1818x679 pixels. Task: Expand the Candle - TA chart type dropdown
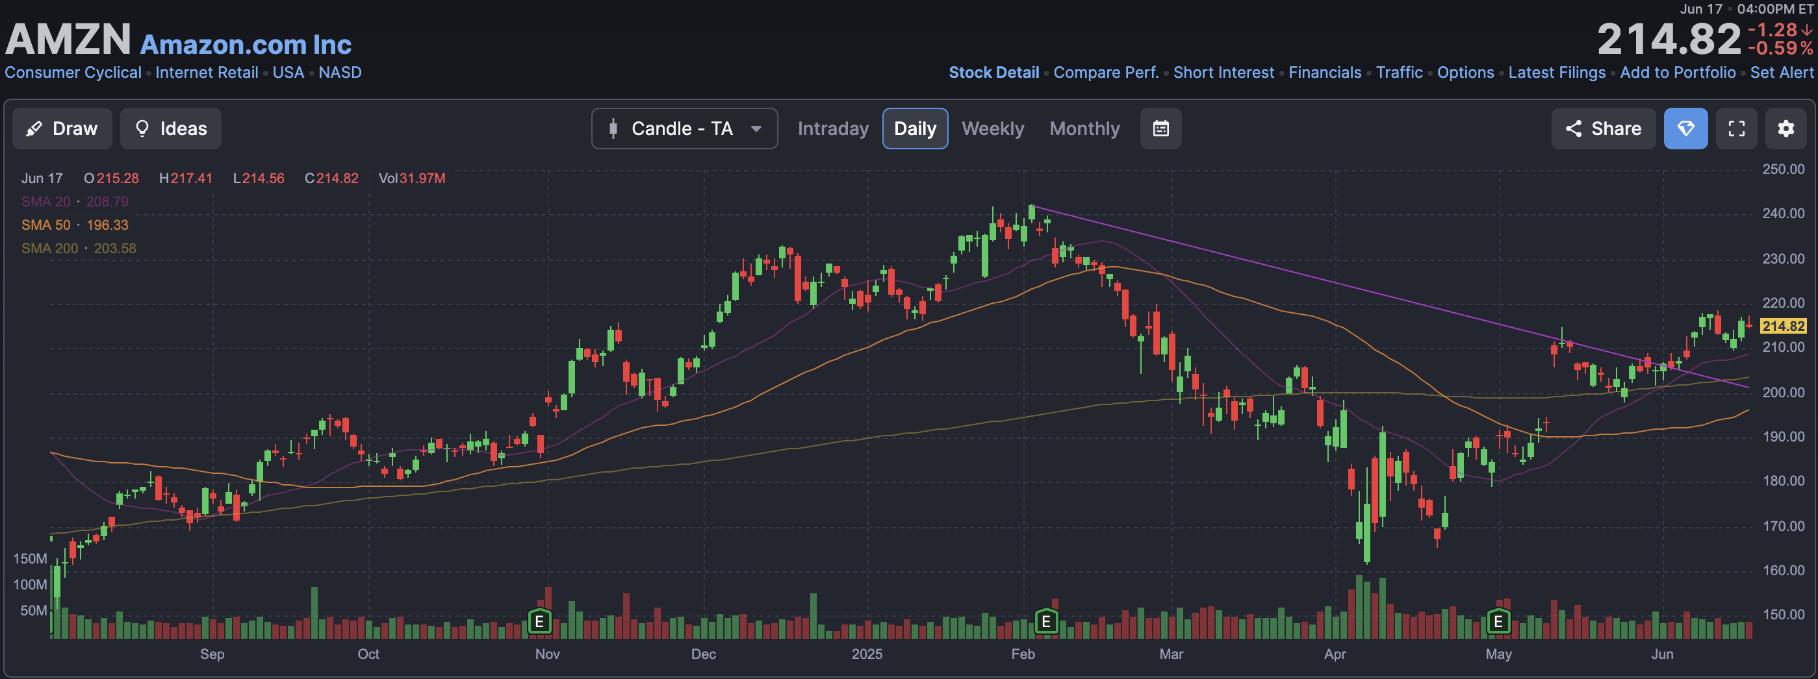(685, 129)
